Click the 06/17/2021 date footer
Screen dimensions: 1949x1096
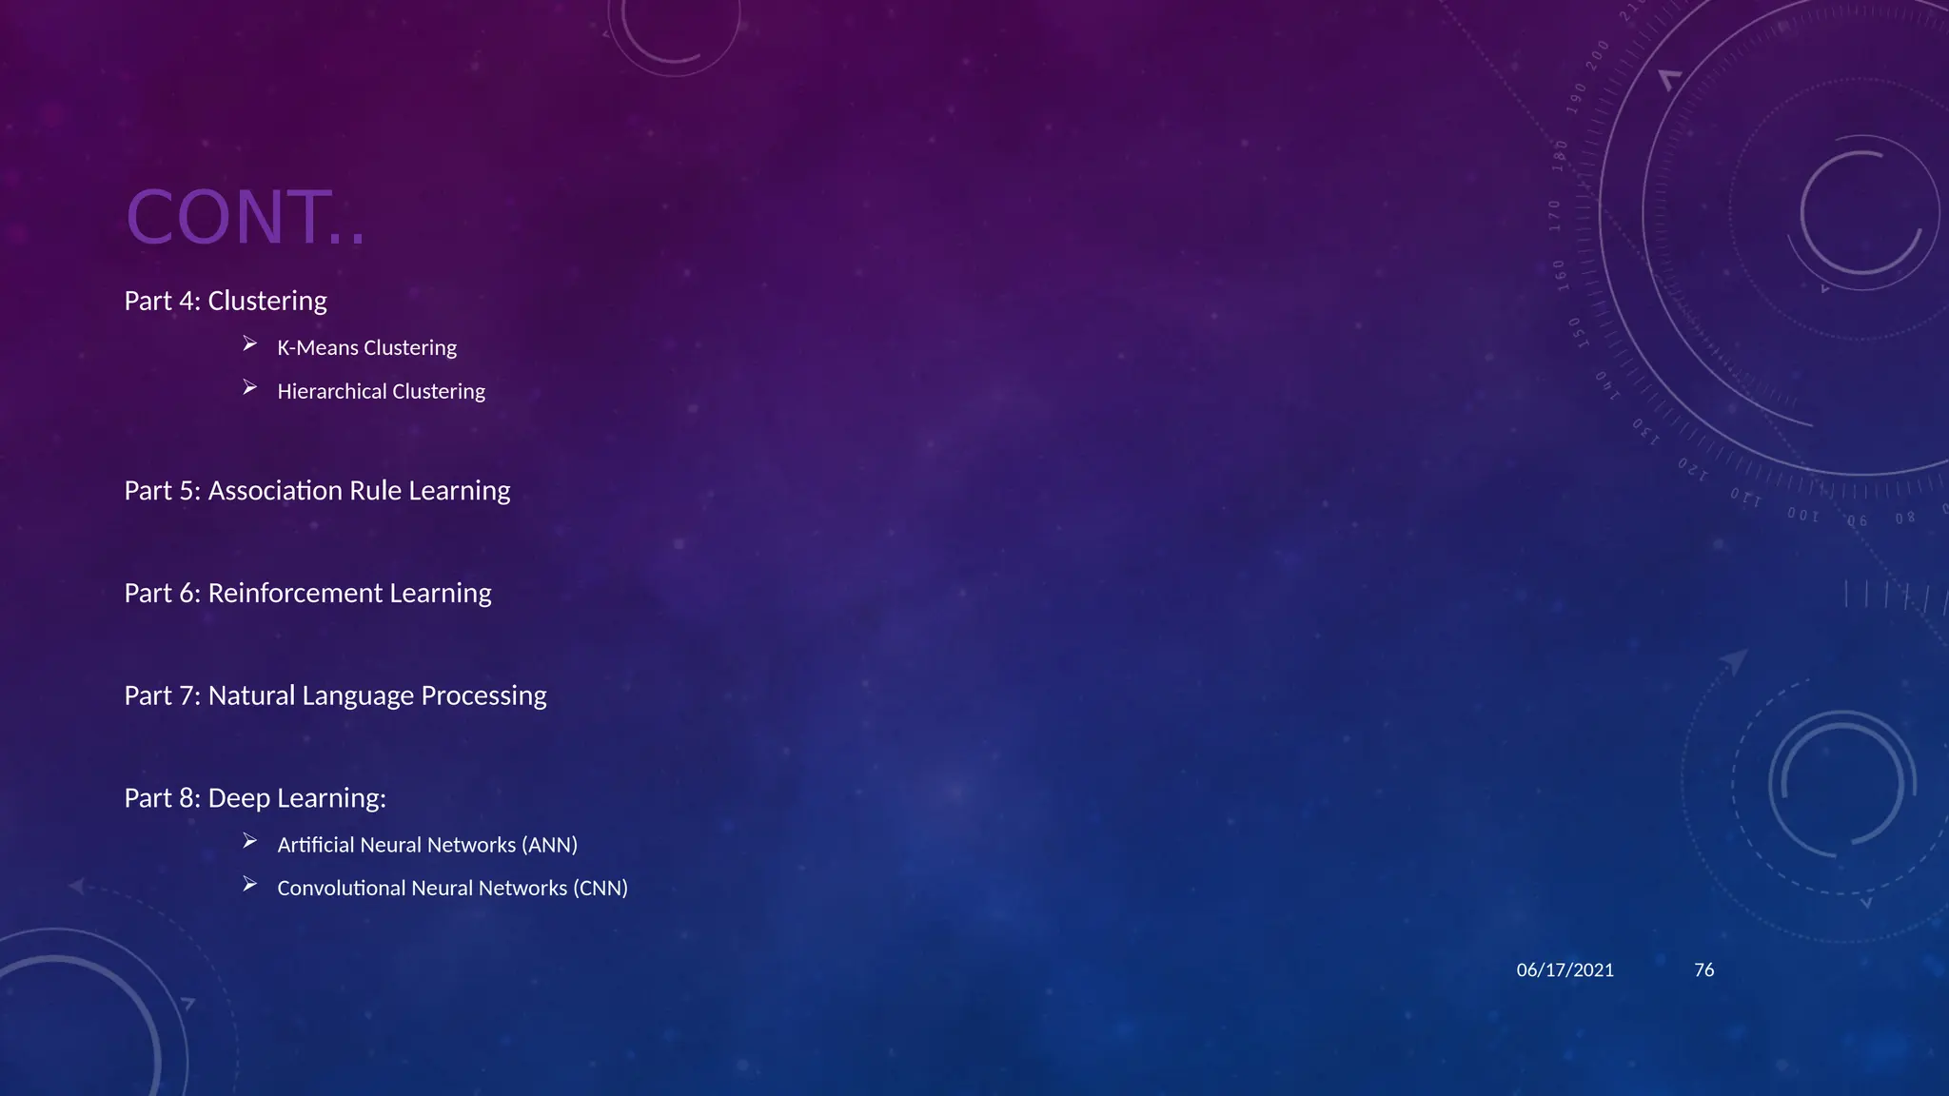coord(1565,970)
